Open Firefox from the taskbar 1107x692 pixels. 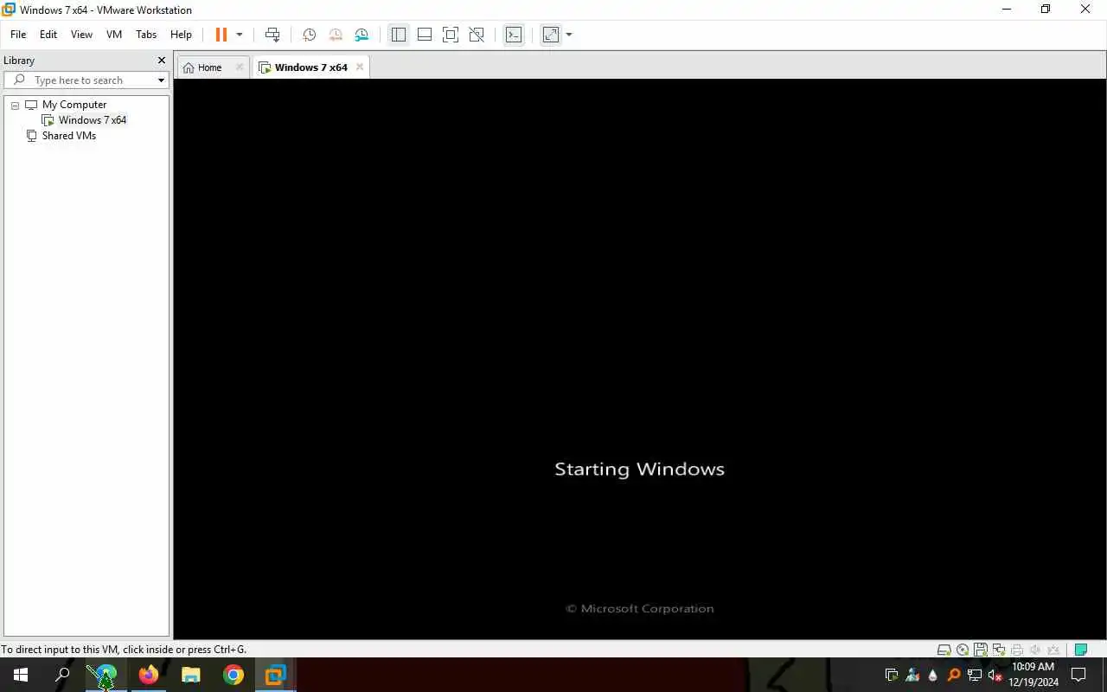click(149, 675)
